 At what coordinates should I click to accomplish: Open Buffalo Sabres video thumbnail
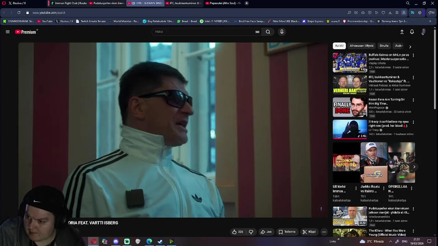pos(350,63)
